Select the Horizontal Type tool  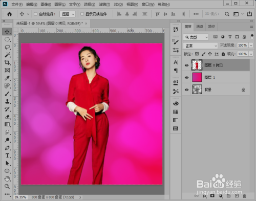tap(7, 155)
